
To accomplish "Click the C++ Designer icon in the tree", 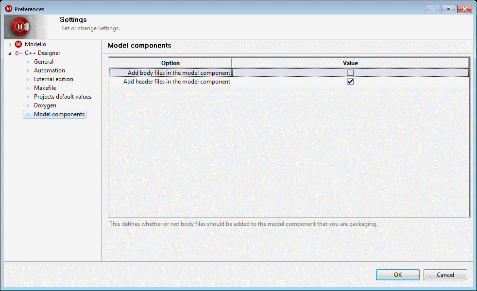I will coord(18,53).
